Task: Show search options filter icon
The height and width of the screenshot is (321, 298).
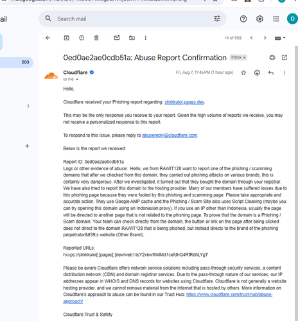Action: (217, 19)
